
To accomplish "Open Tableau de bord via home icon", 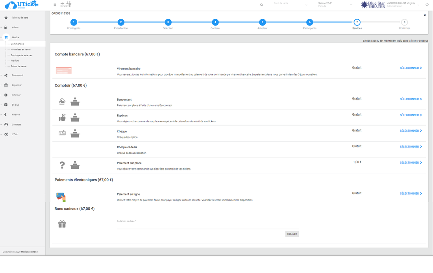I will coord(6,18).
